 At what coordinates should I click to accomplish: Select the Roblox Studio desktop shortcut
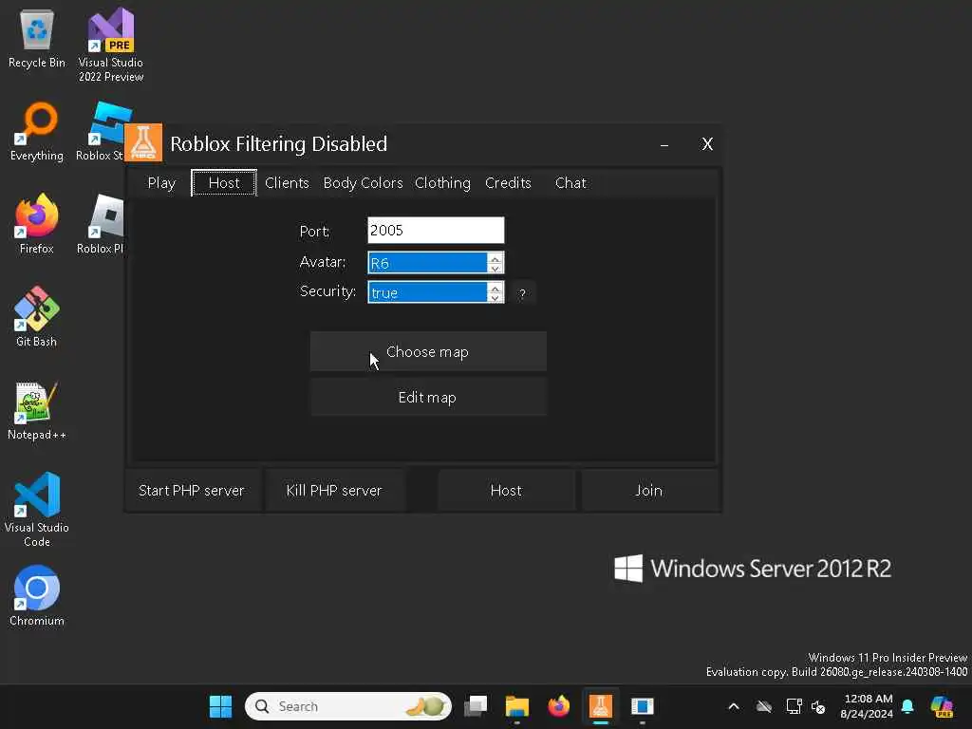point(101,132)
